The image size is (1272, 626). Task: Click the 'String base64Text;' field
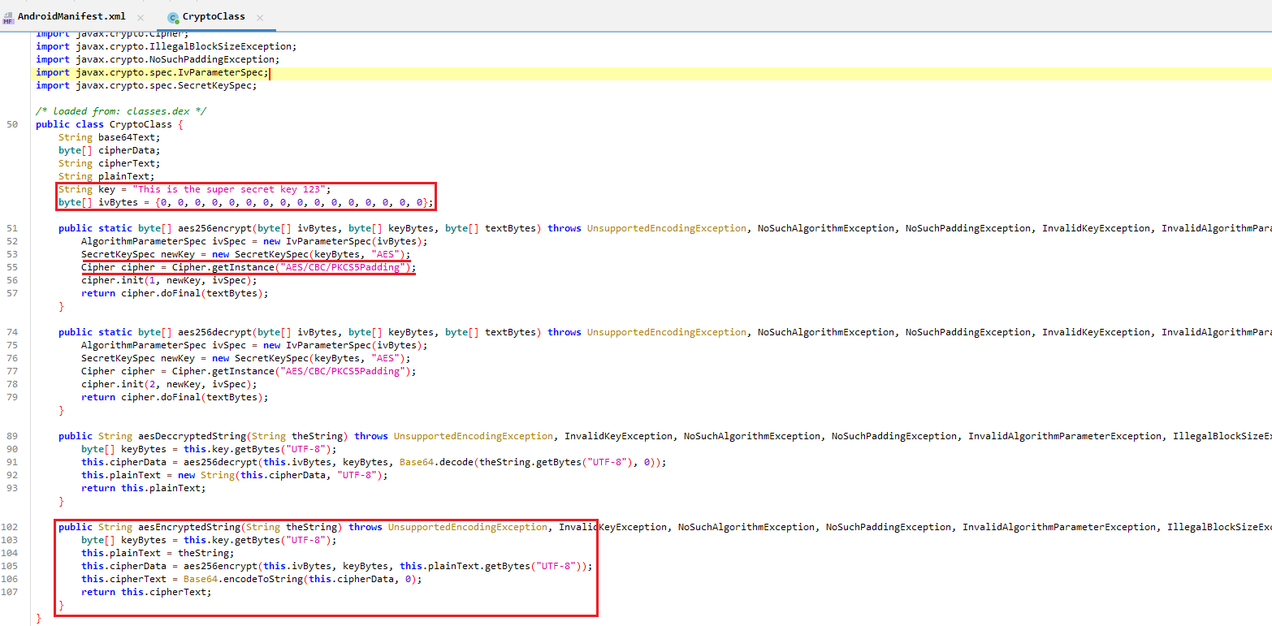pyautogui.click(x=110, y=137)
